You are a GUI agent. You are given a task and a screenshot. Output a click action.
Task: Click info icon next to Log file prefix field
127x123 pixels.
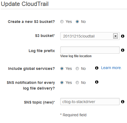(123, 50)
